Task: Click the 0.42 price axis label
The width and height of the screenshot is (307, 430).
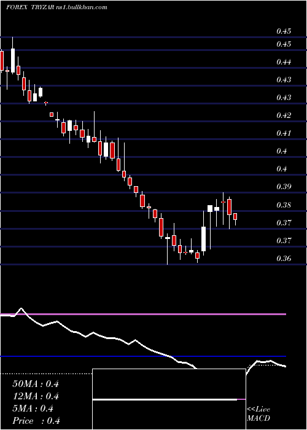Action: (x=284, y=115)
